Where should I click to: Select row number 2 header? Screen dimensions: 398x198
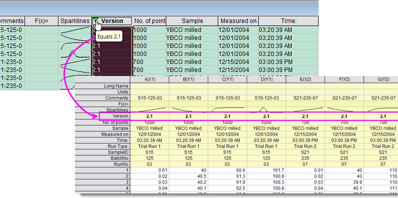(102, 176)
